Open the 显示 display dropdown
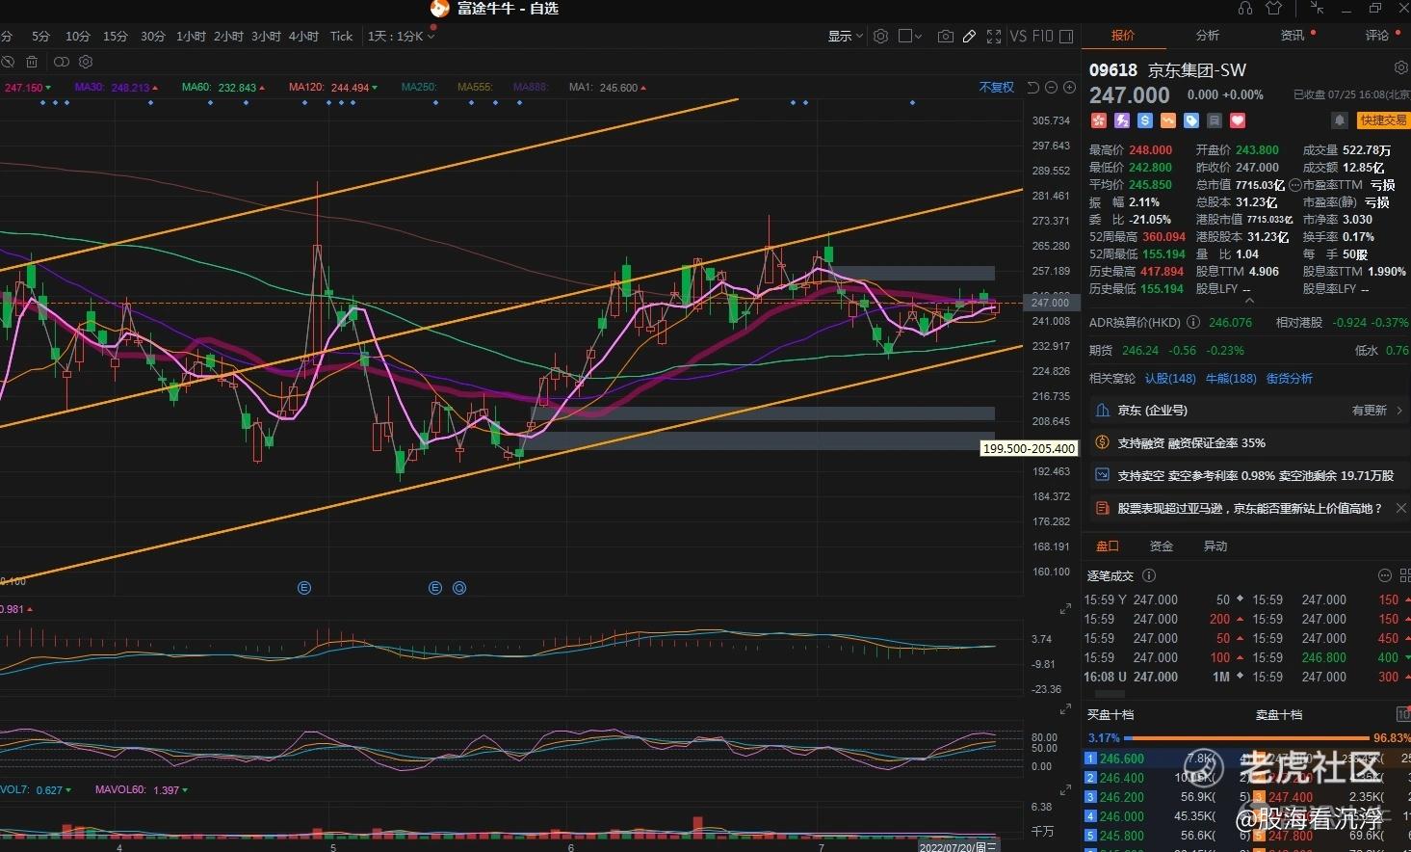Screen dimensions: 1411x852 (x=846, y=36)
